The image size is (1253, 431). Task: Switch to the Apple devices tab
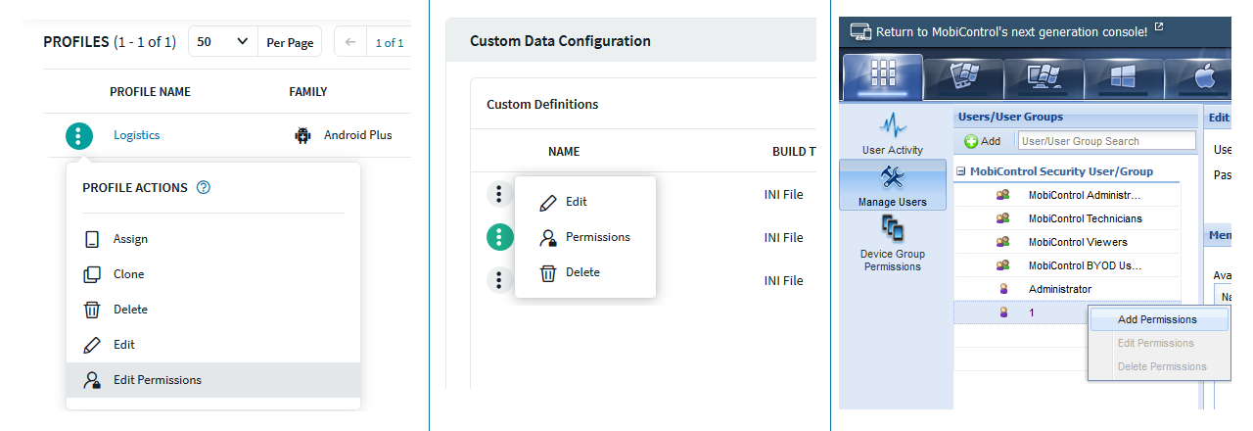1204,76
